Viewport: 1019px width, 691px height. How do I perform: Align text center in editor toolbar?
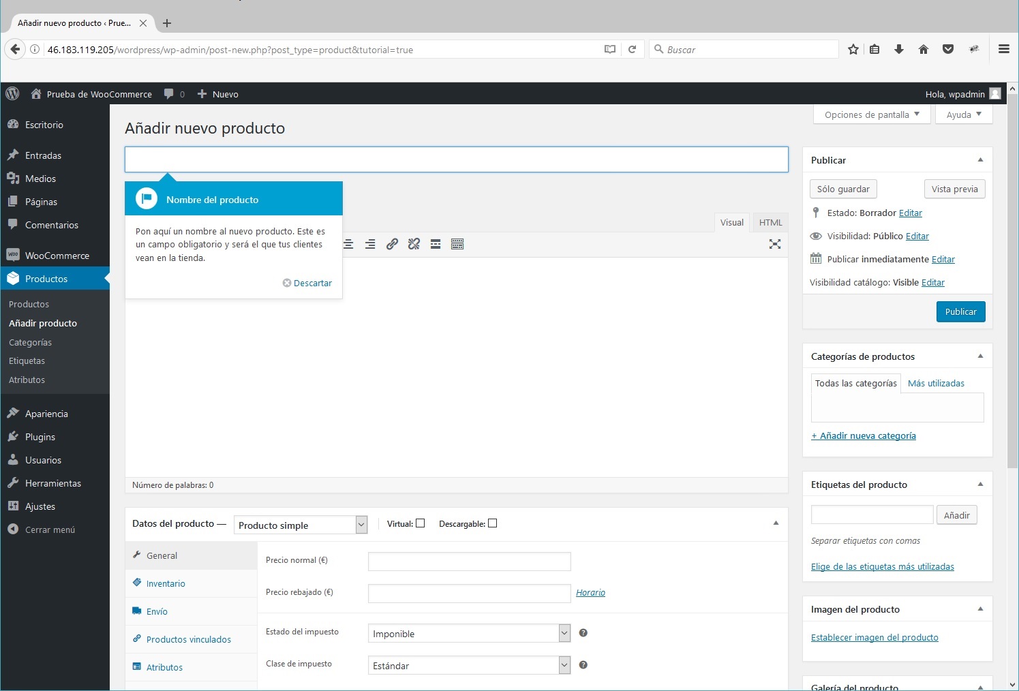click(x=348, y=244)
